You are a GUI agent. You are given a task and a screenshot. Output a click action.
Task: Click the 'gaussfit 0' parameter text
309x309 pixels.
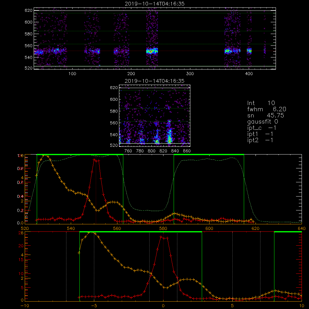pyautogui.click(x=262, y=121)
